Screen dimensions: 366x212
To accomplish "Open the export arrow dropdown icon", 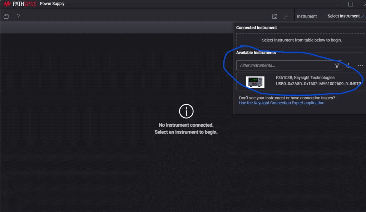I will point(286,16).
